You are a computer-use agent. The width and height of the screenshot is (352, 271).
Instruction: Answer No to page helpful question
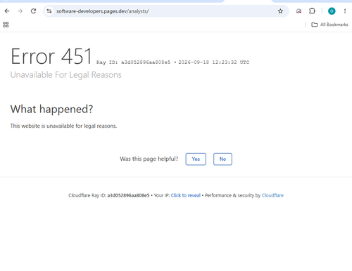tap(222, 159)
